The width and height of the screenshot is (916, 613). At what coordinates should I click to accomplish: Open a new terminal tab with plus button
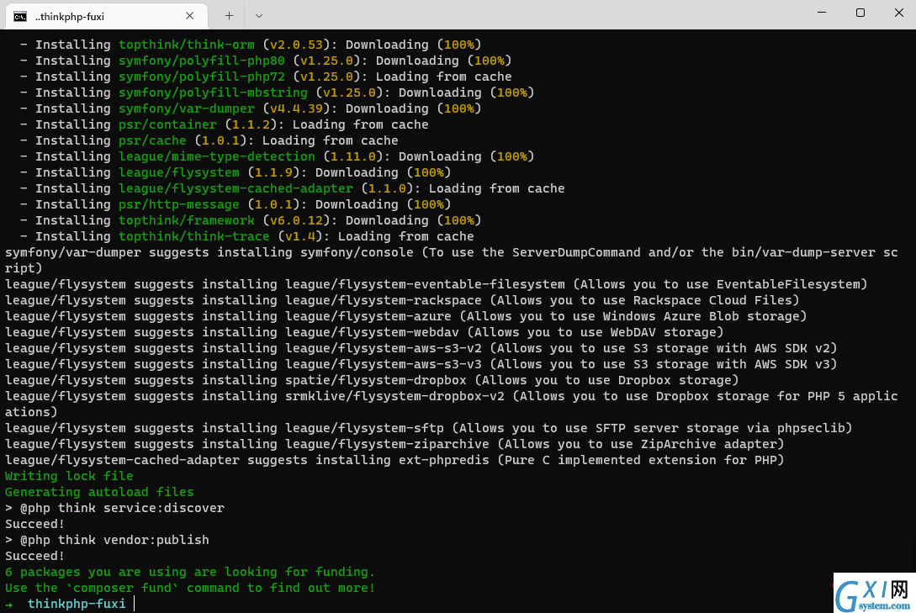click(229, 16)
